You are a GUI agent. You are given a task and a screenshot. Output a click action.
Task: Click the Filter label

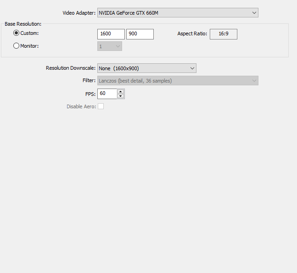click(89, 80)
